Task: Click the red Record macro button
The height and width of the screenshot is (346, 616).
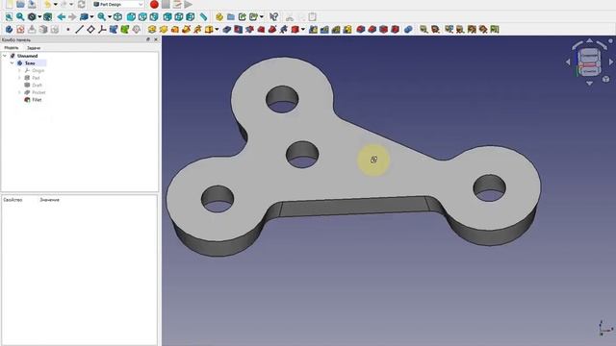Action: point(154,4)
